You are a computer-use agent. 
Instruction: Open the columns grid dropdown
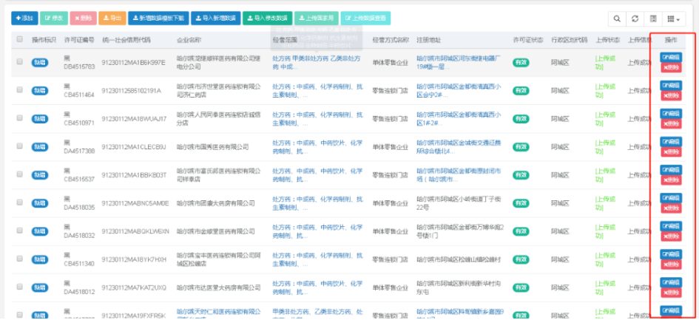click(x=673, y=18)
